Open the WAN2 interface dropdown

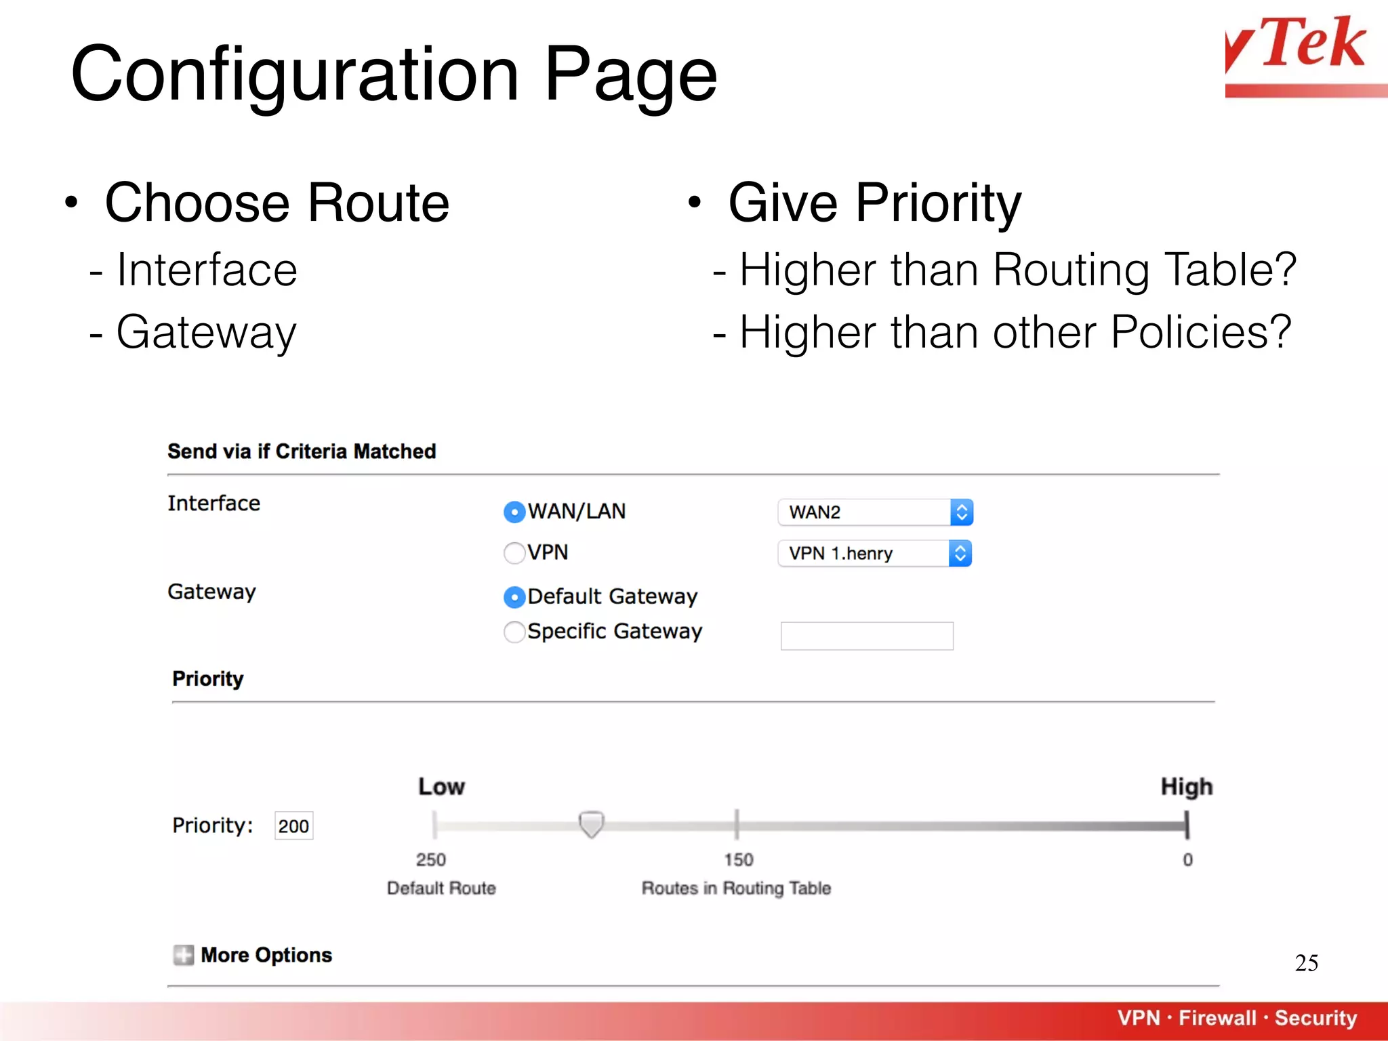876,512
